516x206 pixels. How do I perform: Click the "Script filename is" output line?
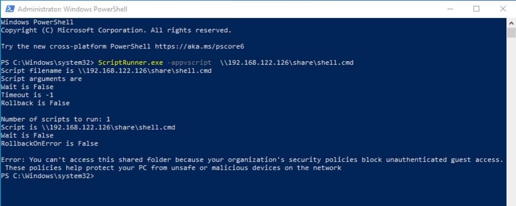point(106,71)
